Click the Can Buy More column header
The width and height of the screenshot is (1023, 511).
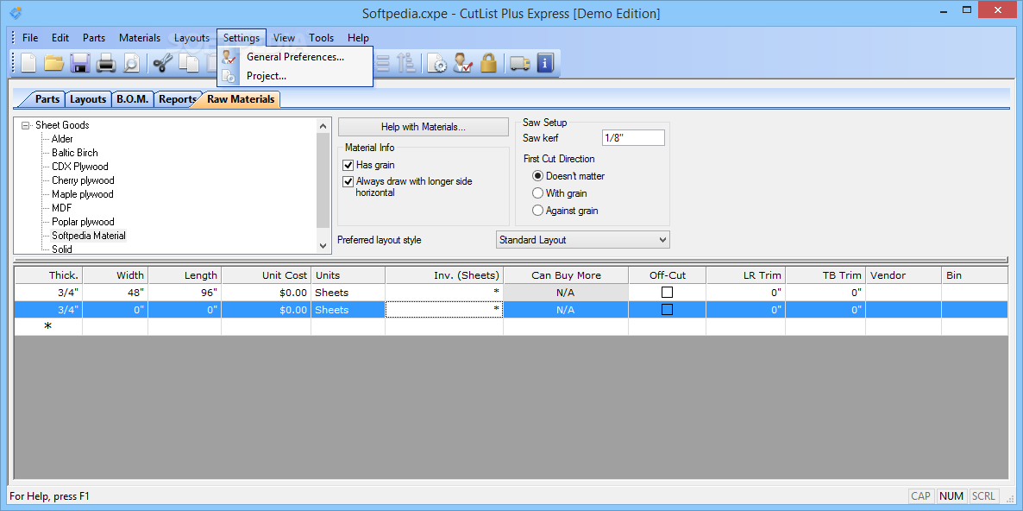tap(566, 275)
